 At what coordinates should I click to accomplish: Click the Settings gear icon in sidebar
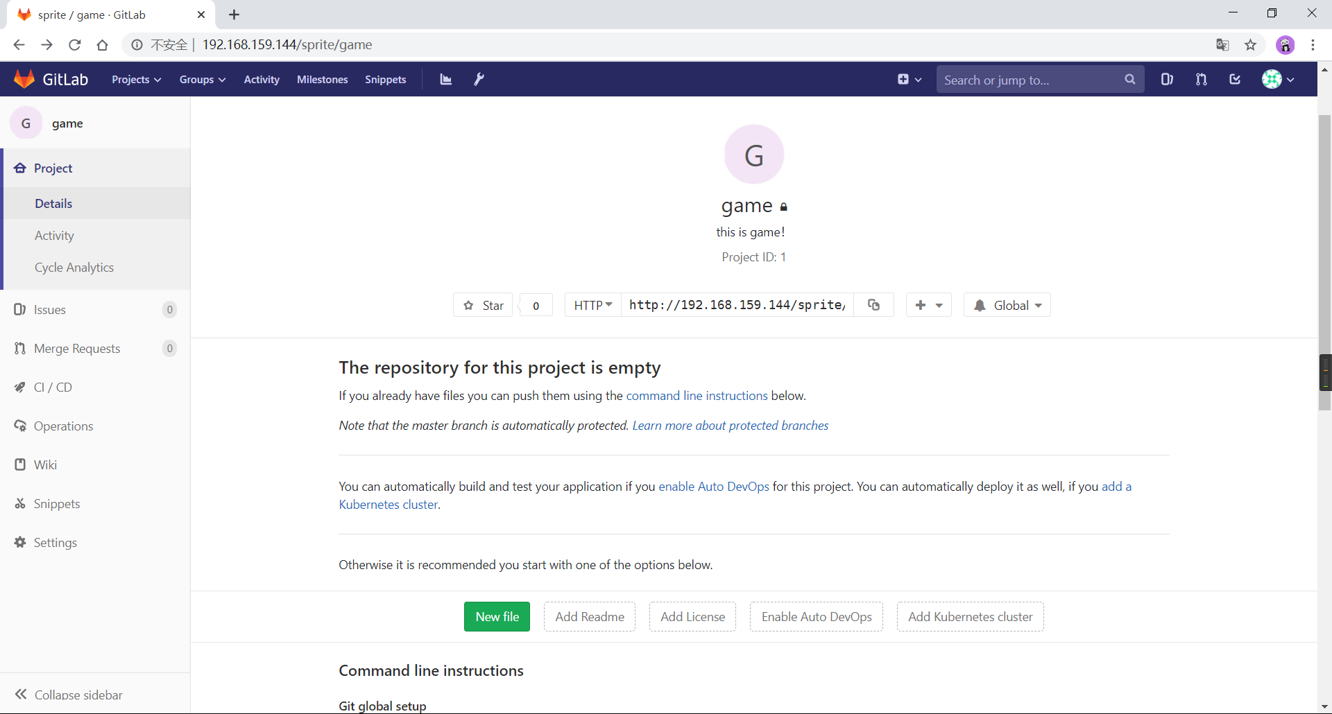[x=20, y=542]
